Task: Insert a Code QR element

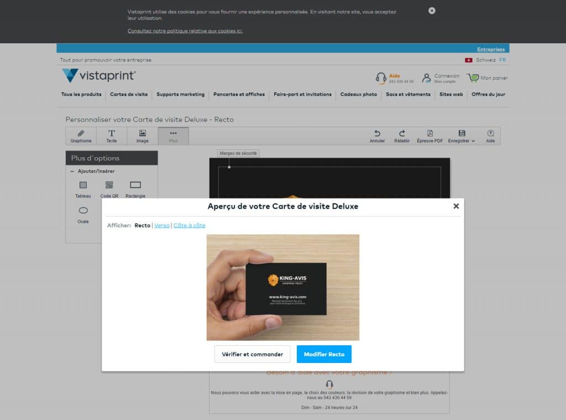Action: (109, 189)
